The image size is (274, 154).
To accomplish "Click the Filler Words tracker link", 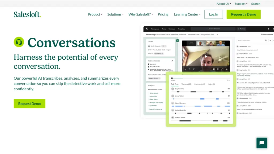I will point(154,93).
